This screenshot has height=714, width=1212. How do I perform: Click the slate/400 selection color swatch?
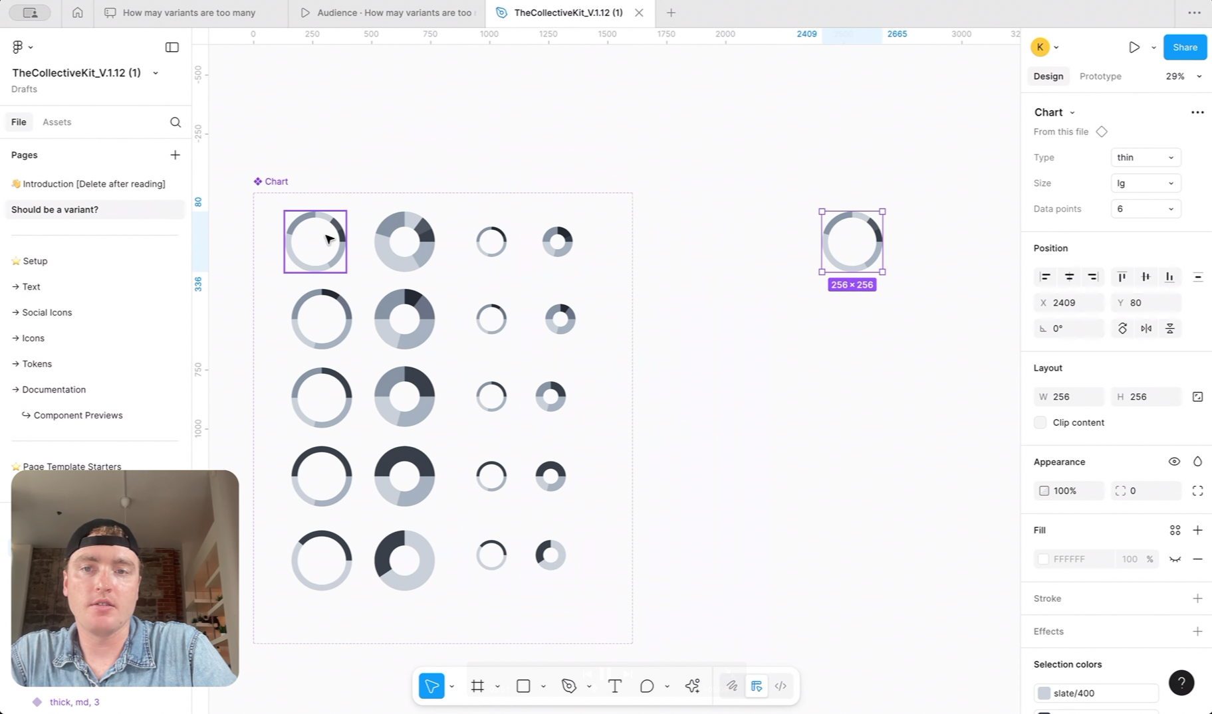(x=1044, y=693)
